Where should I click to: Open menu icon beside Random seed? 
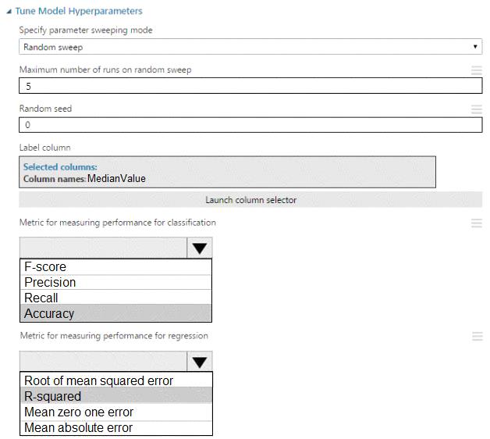pos(476,109)
